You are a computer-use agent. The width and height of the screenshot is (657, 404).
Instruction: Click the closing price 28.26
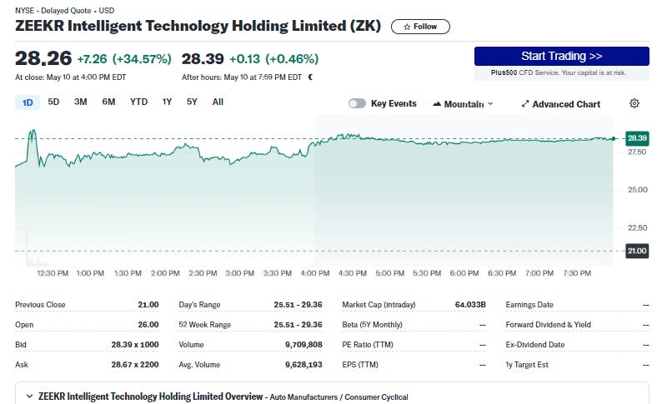(x=43, y=58)
